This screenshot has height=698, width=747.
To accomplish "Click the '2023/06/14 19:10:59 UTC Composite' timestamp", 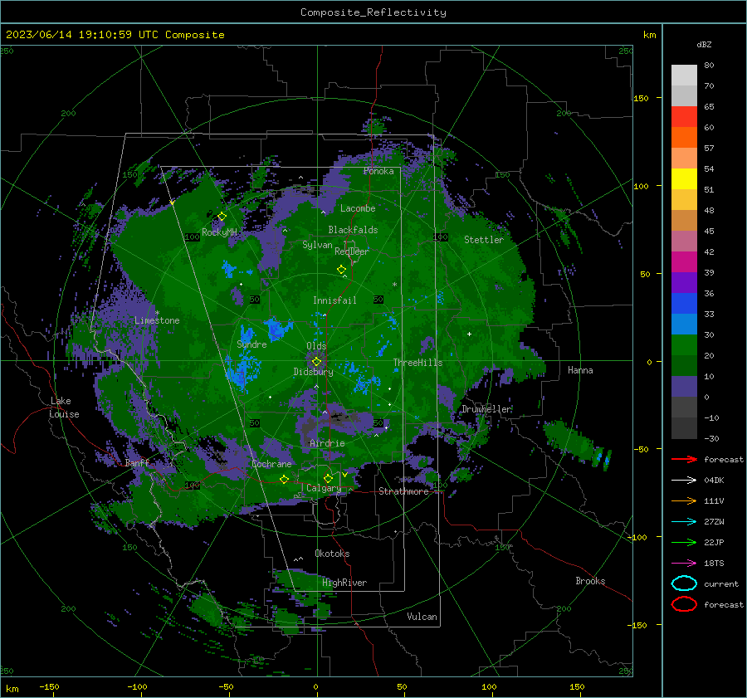I will 115,35.
